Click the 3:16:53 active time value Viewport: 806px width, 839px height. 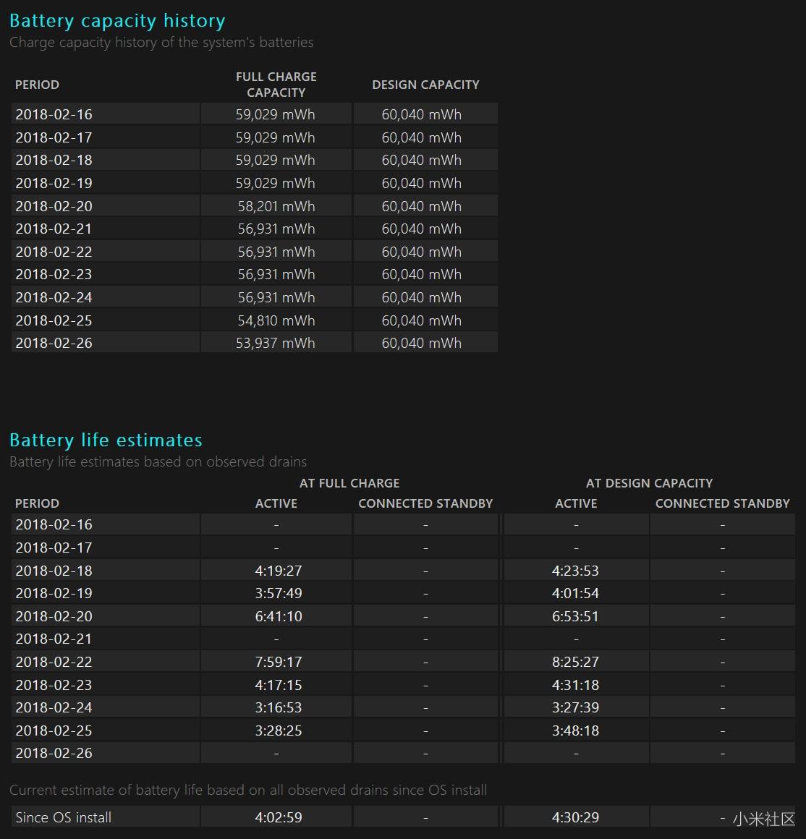tap(278, 707)
